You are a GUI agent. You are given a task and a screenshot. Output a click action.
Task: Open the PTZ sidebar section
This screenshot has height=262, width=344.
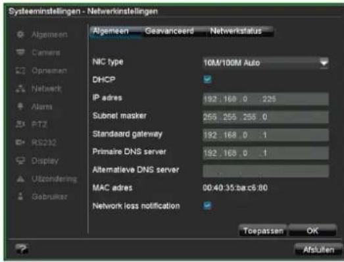(39, 124)
